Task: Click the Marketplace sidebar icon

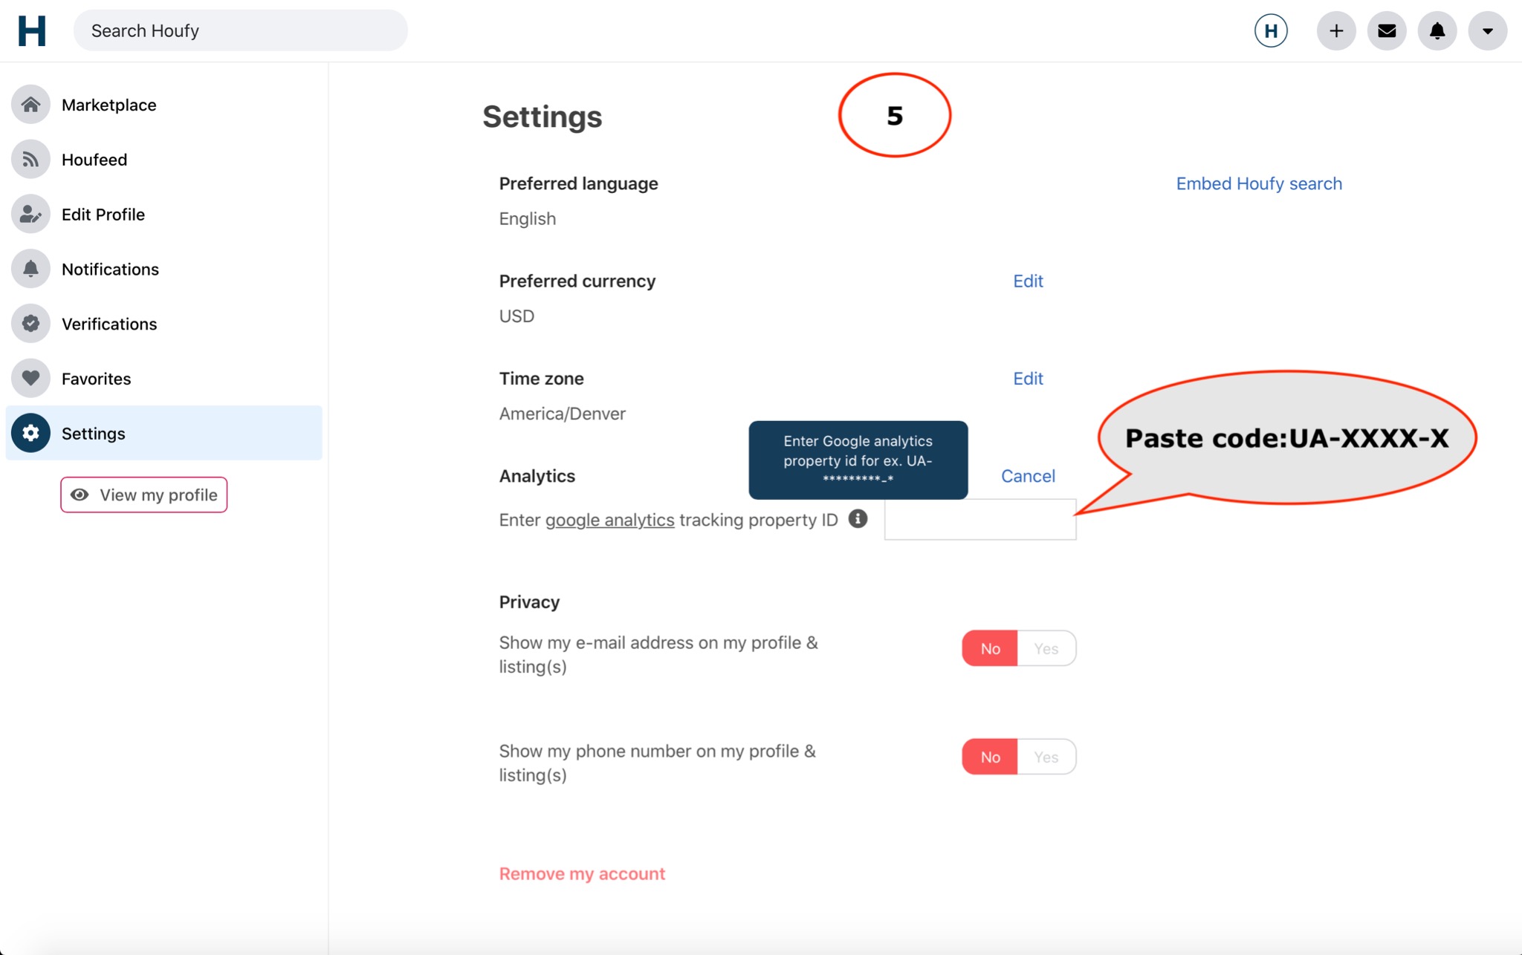Action: click(x=30, y=103)
